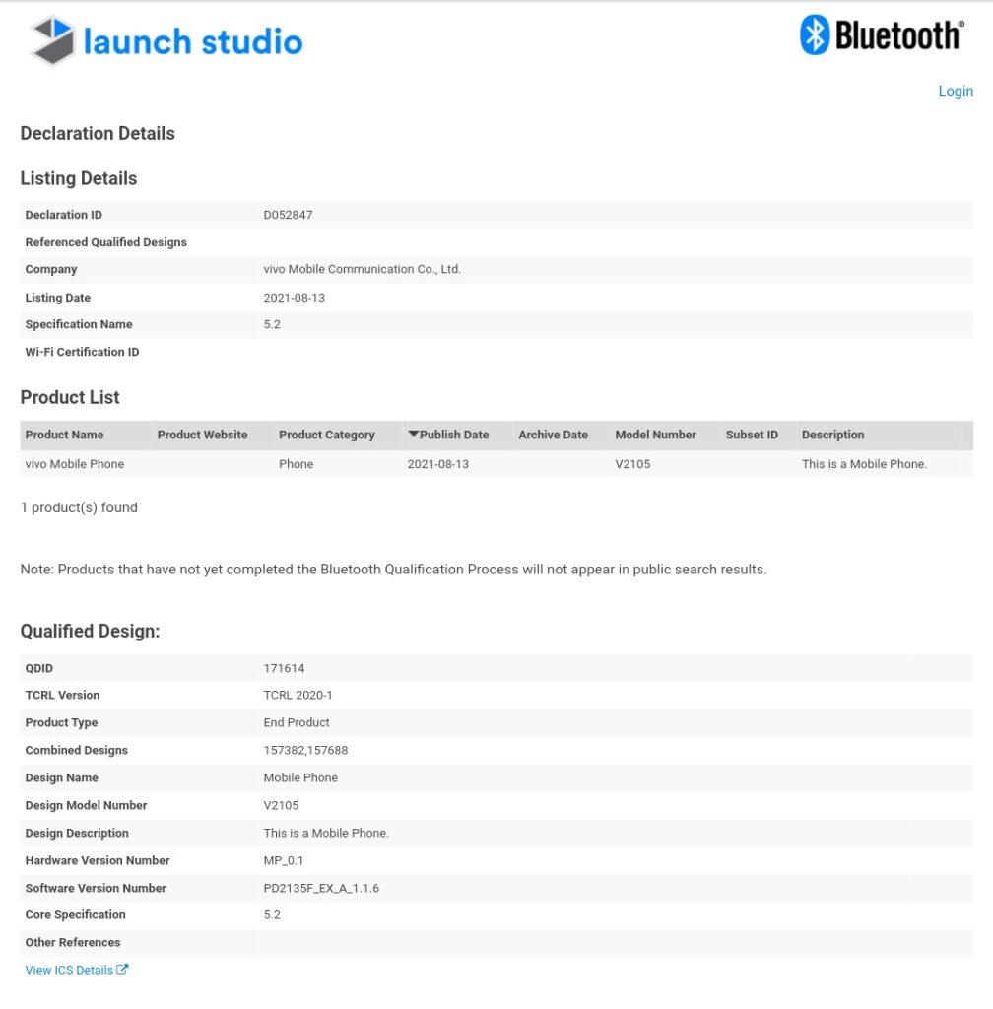Click the Launch Studio logo icon
Viewport: 993px width, 1009px height.
click(x=52, y=40)
